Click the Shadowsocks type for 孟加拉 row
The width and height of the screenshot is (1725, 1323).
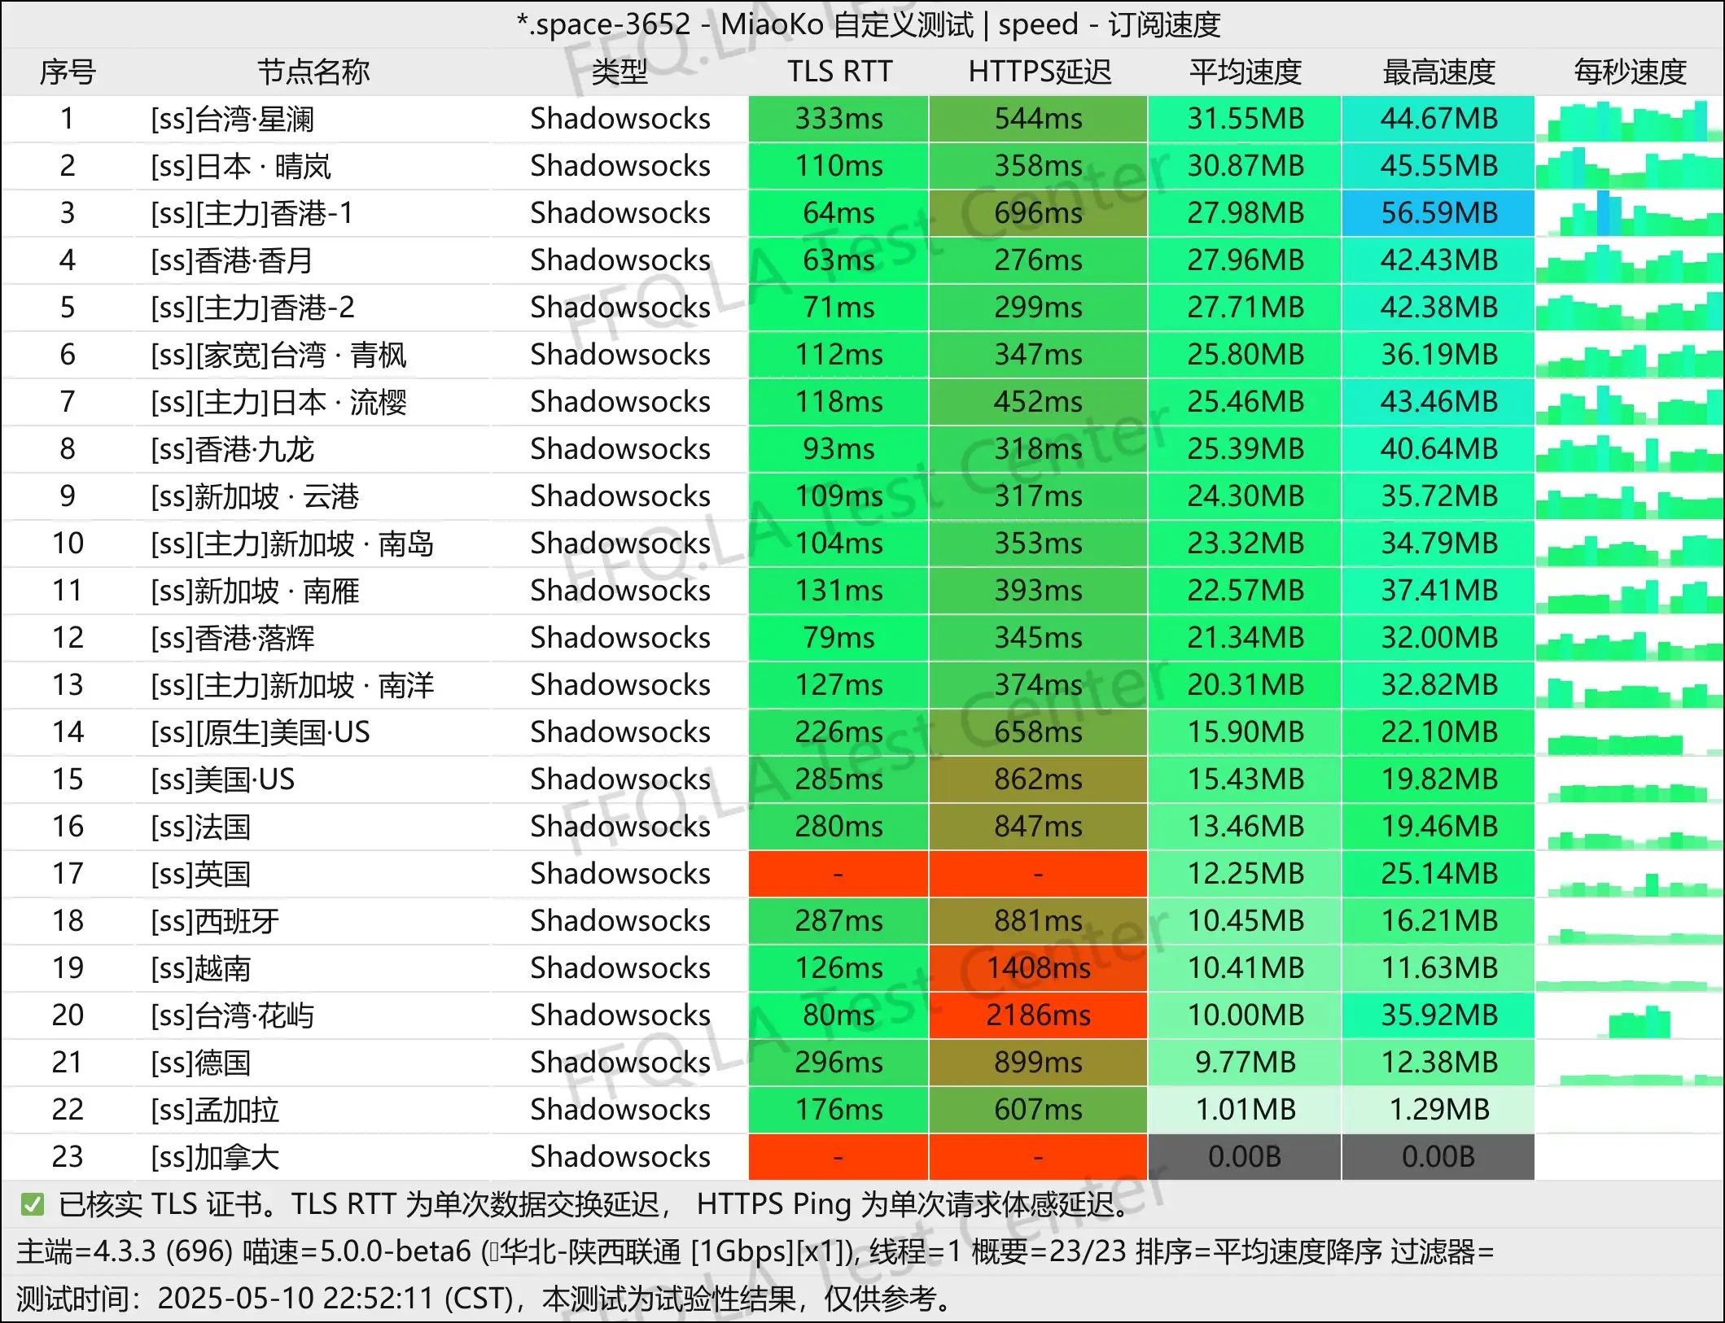tap(620, 1110)
